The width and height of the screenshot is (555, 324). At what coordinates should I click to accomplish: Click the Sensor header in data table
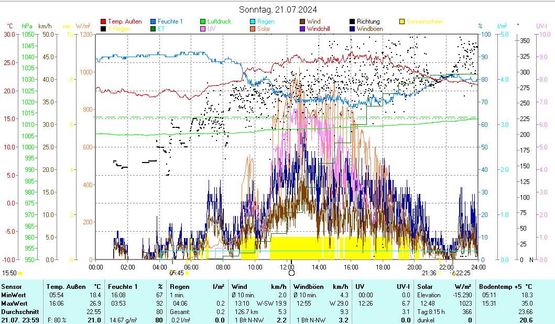pyautogui.click(x=12, y=287)
